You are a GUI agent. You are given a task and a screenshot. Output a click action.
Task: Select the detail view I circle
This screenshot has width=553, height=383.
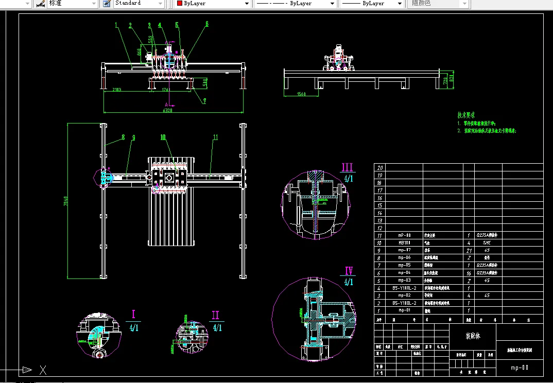[99, 335]
